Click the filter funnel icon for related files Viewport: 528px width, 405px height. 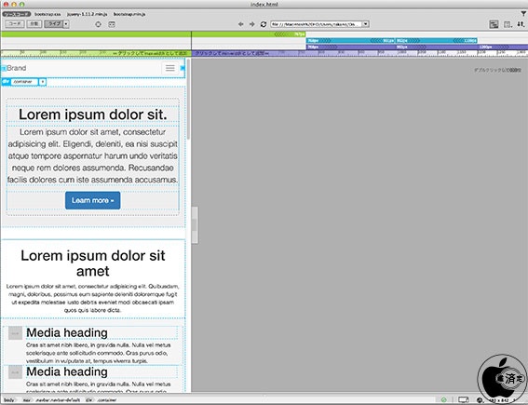[523, 14]
